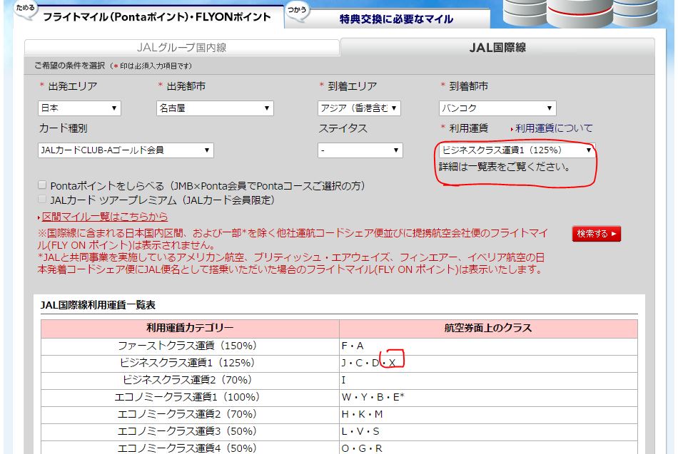
Task: Click the 航空券面上のクラス column header
Action: (488, 329)
